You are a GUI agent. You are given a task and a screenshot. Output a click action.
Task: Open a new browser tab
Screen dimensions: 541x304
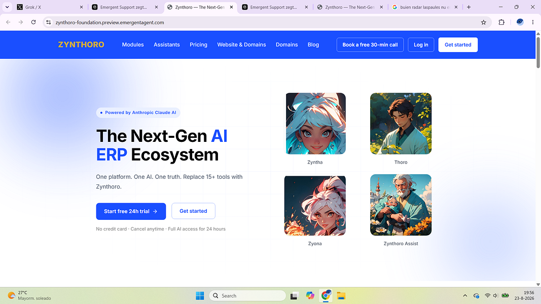[x=468, y=7]
